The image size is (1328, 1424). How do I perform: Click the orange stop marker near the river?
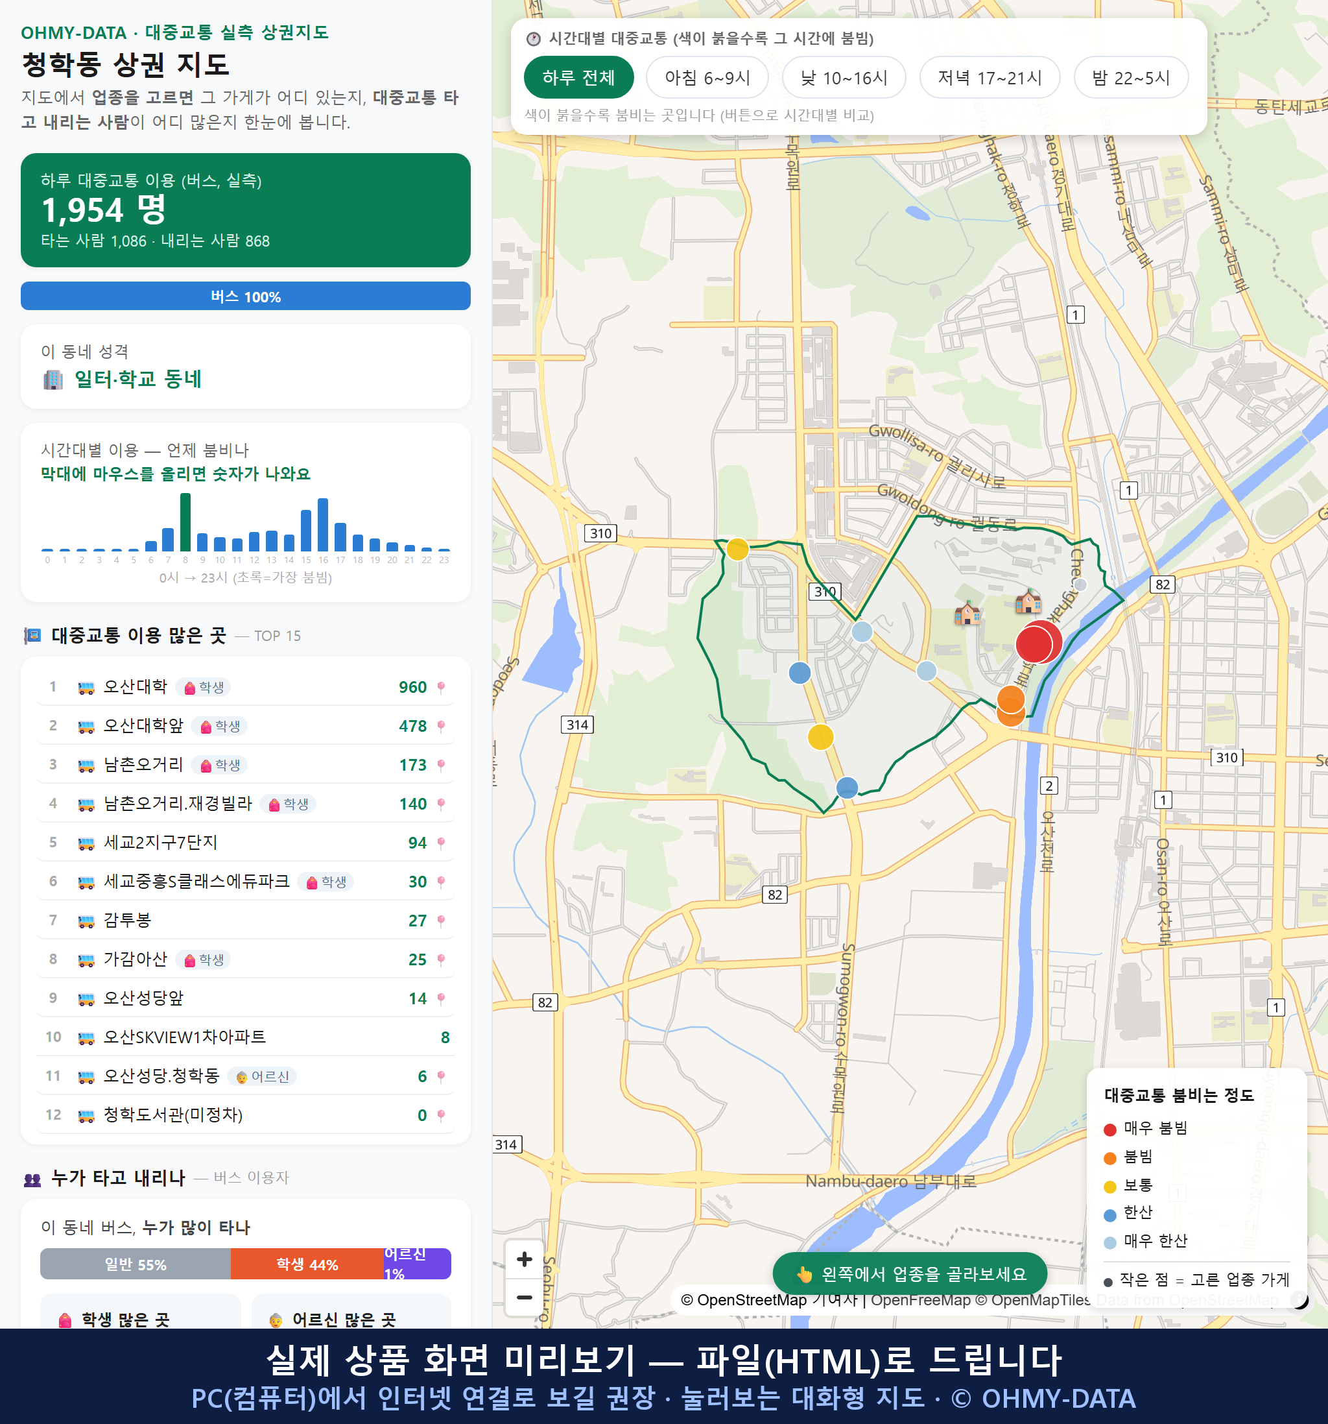tap(1011, 699)
